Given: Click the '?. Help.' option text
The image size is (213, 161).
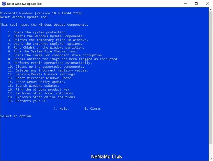Looking at the screenshot, I should (x=62, y=109).
